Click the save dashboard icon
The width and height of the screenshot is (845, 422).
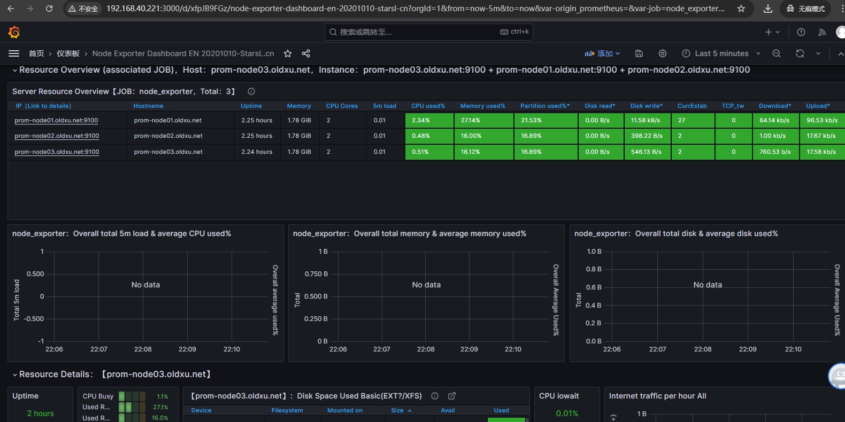point(639,53)
